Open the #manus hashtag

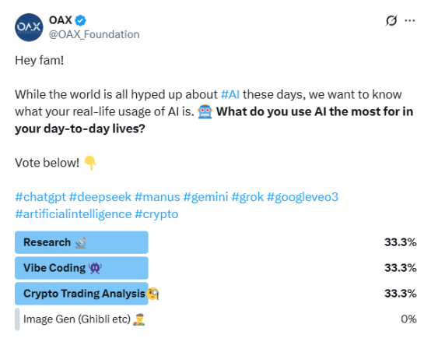pyautogui.click(x=157, y=197)
